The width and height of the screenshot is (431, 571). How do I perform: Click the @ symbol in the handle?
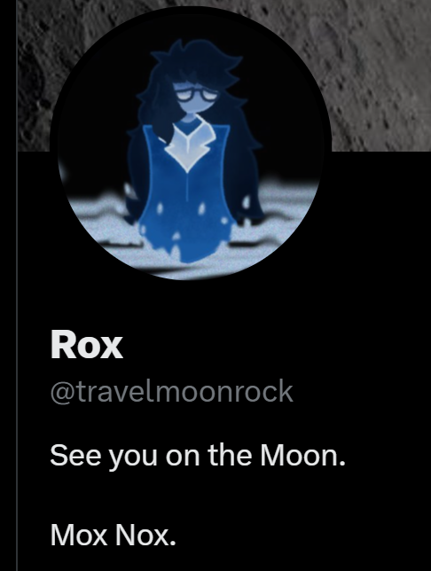tap(63, 393)
